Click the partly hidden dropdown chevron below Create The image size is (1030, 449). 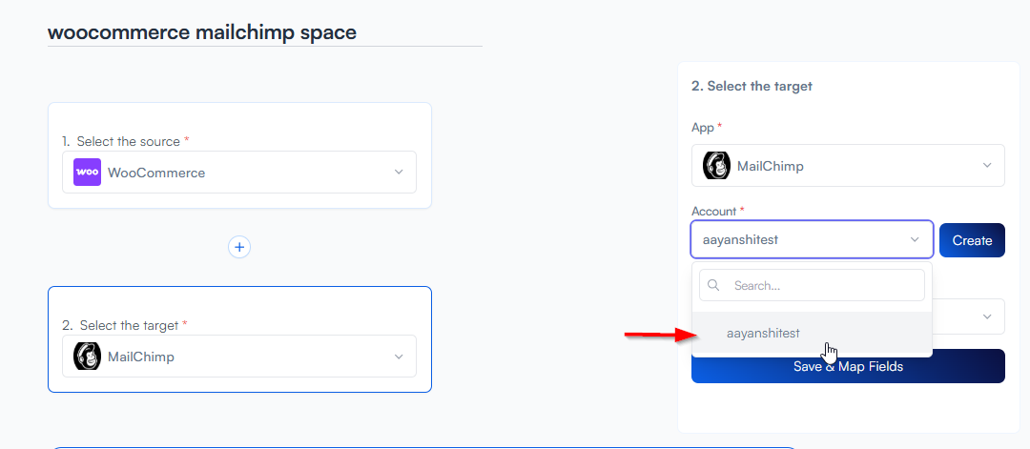[987, 316]
